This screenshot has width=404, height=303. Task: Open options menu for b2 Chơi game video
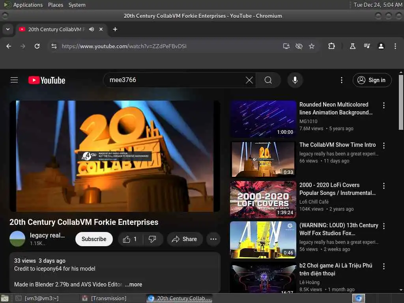[x=384, y=266]
